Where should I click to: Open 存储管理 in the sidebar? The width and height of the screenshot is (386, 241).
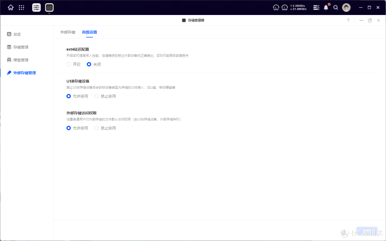coord(18,47)
